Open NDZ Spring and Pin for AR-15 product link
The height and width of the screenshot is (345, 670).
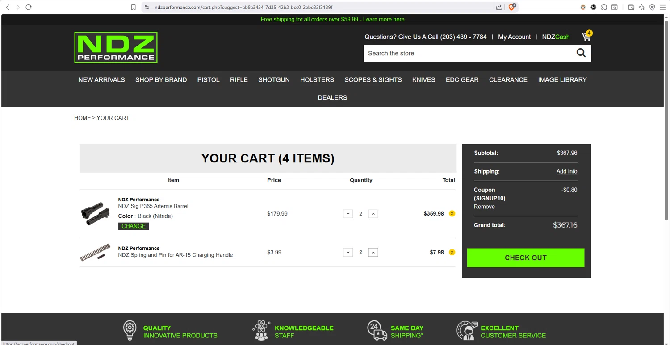click(176, 255)
